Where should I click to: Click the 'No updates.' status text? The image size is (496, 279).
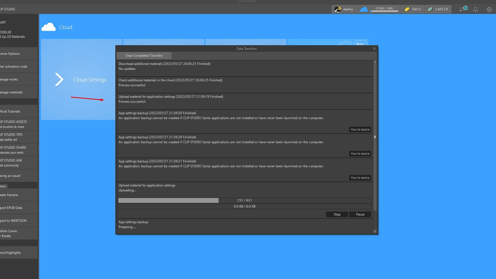tap(127, 69)
